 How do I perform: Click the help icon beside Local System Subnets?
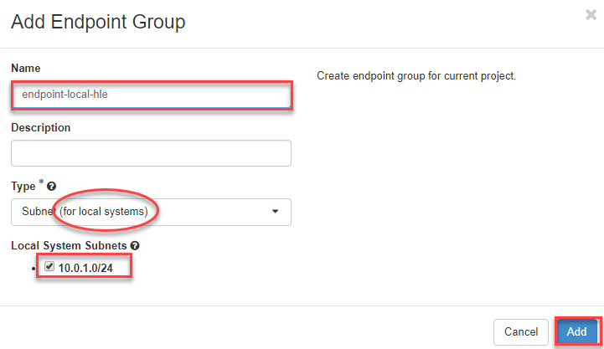pos(135,245)
